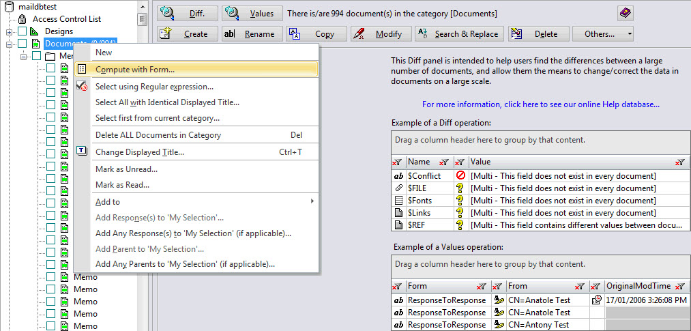Choose Compute with Form... menu item
The width and height of the screenshot is (691, 331).
135,69
